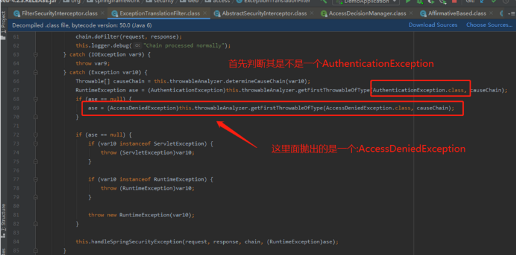This screenshot has height=255, width=516.
Task: Start debugging with the bug icon
Action: click(x=420, y=2)
